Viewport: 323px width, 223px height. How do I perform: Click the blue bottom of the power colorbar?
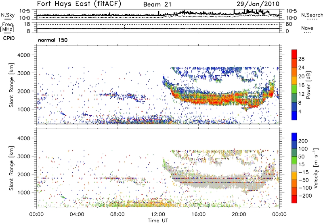click(x=294, y=116)
